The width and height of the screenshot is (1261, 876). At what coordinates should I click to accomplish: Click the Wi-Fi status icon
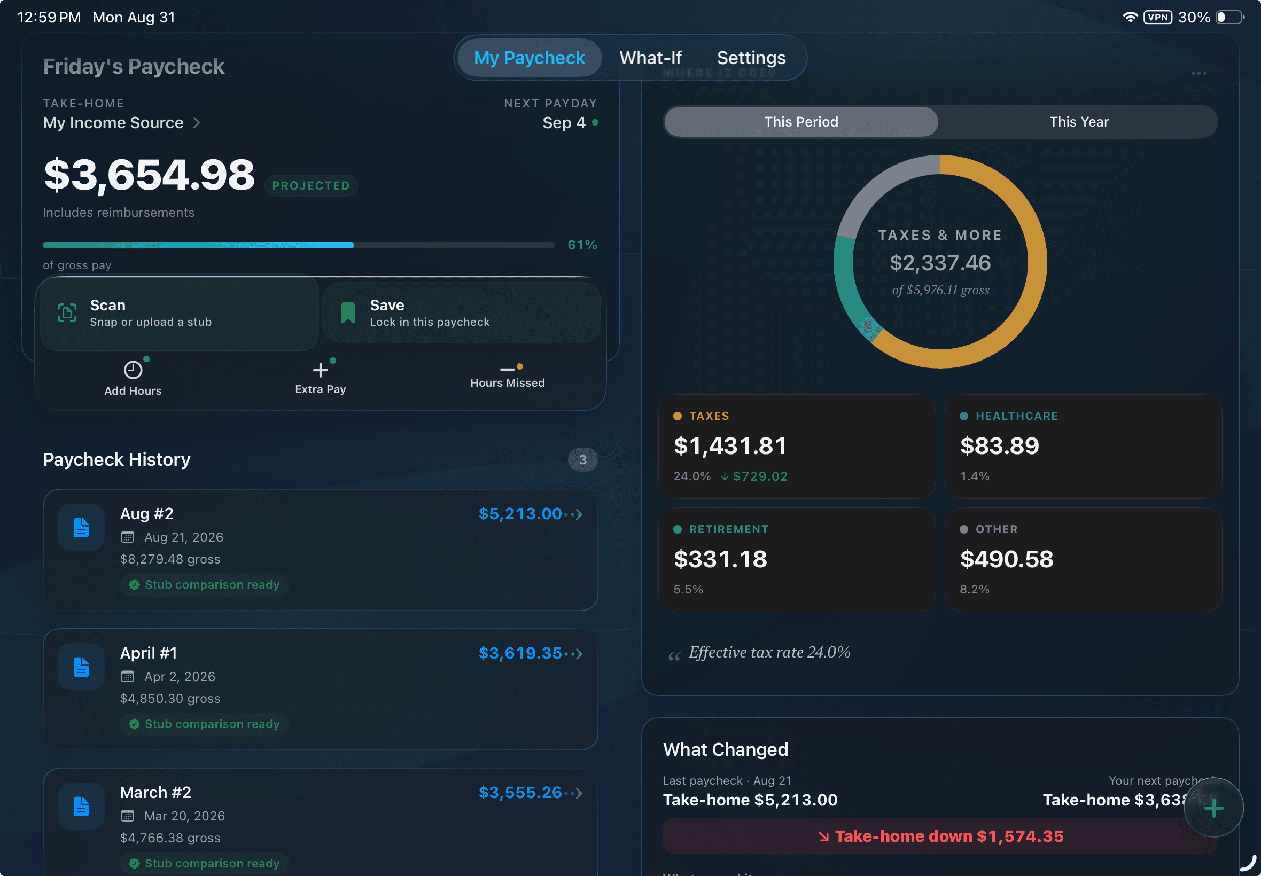click(x=1130, y=17)
